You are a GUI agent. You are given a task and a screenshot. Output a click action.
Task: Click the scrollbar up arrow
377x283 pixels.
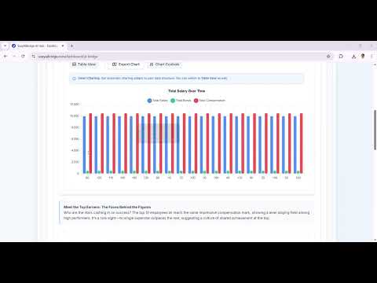coord(375,64)
